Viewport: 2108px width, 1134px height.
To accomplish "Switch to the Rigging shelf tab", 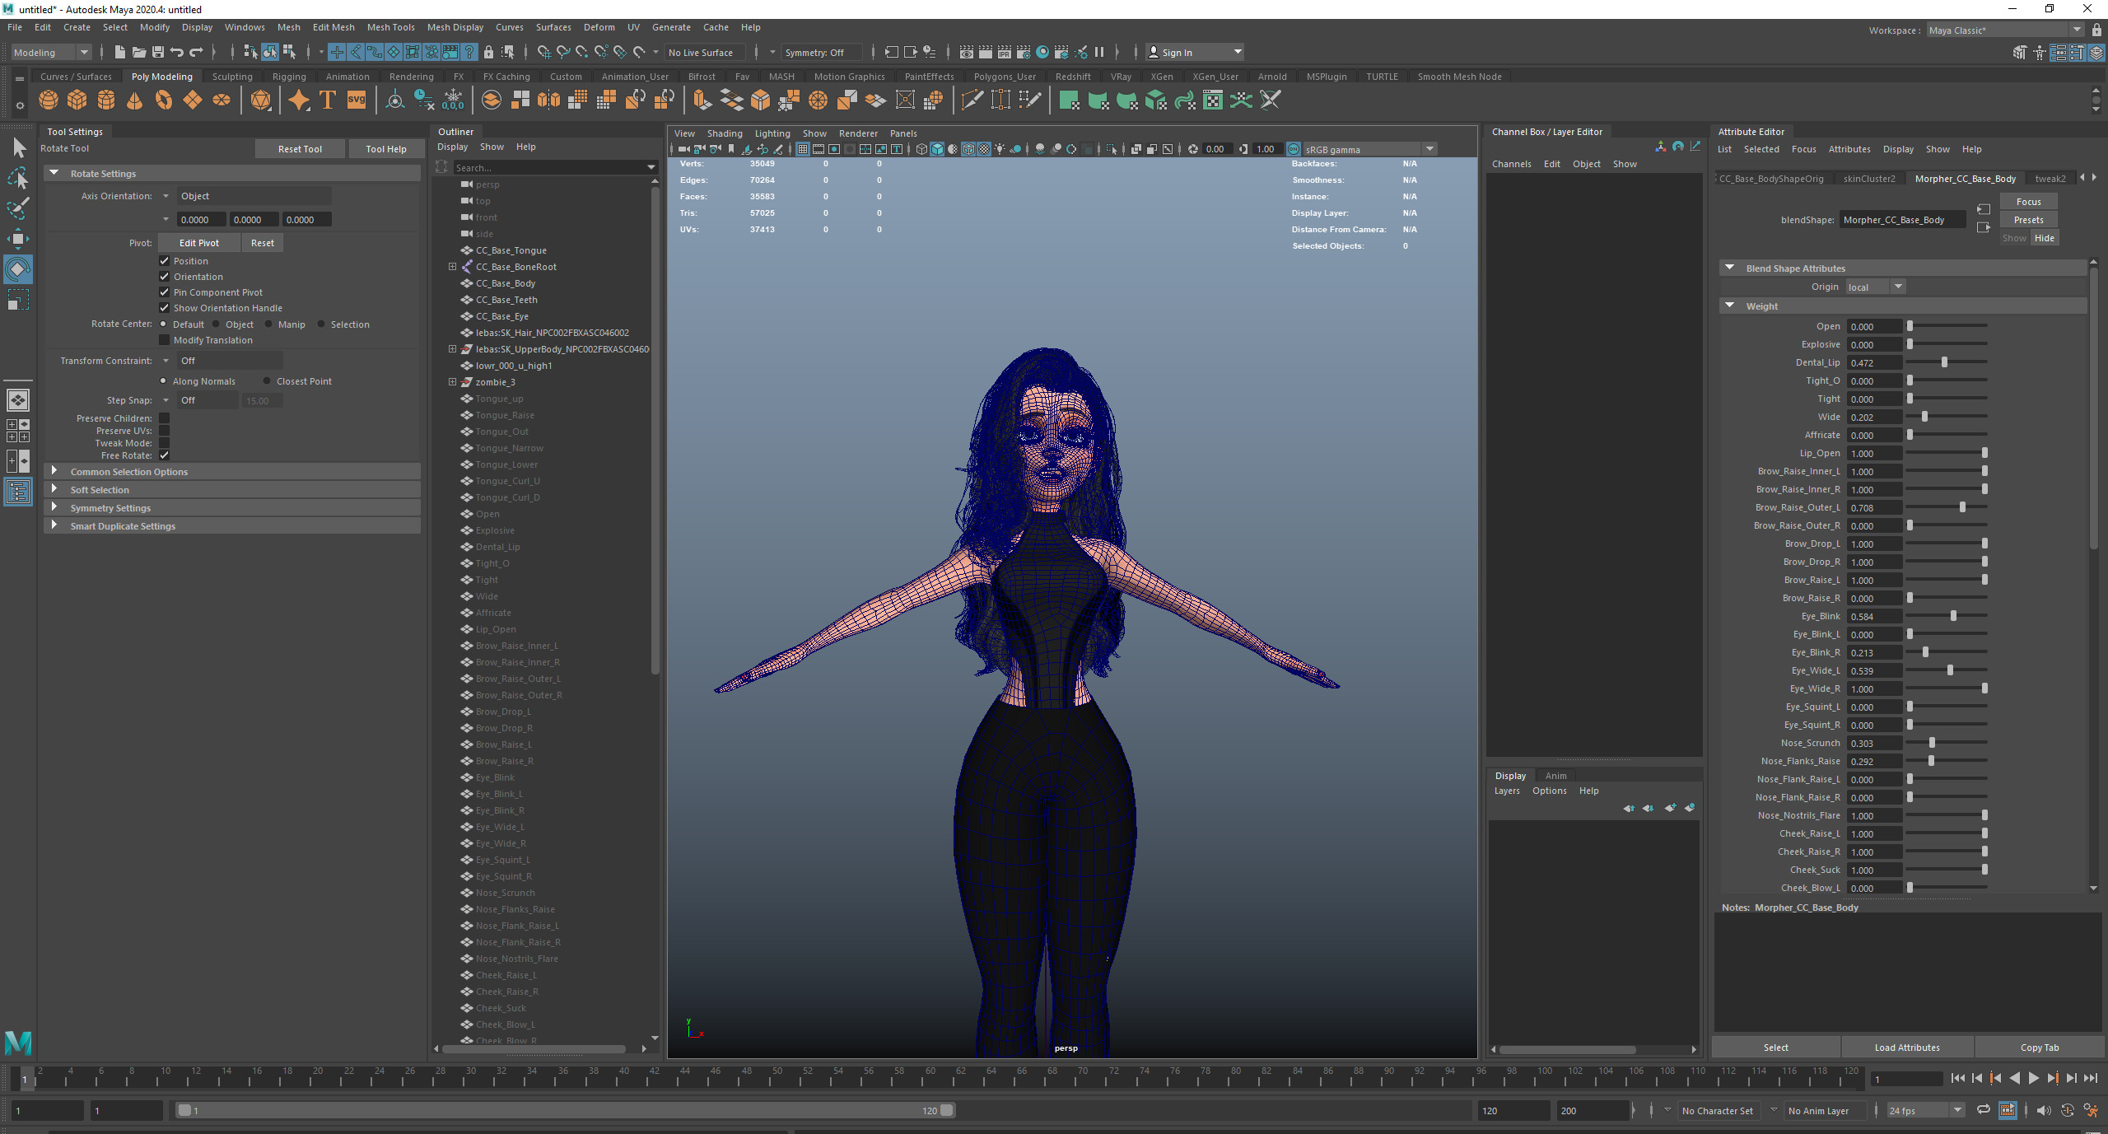I will pos(288,77).
